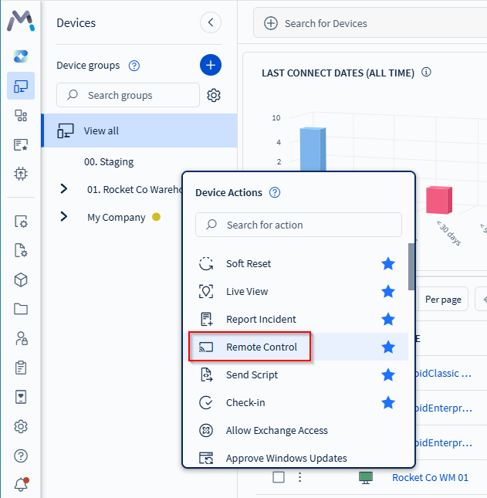Open help question mark in left sidebar
Viewport: 487px width, 498px height.
[21, 456]
